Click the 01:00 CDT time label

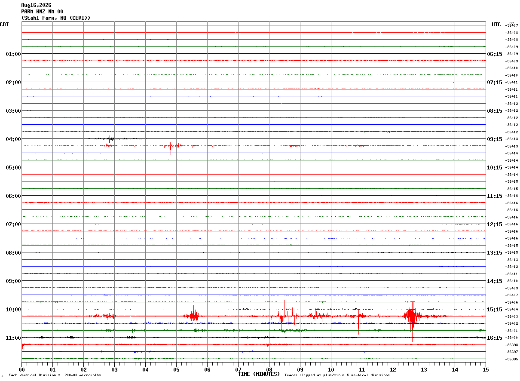(13, 54)
